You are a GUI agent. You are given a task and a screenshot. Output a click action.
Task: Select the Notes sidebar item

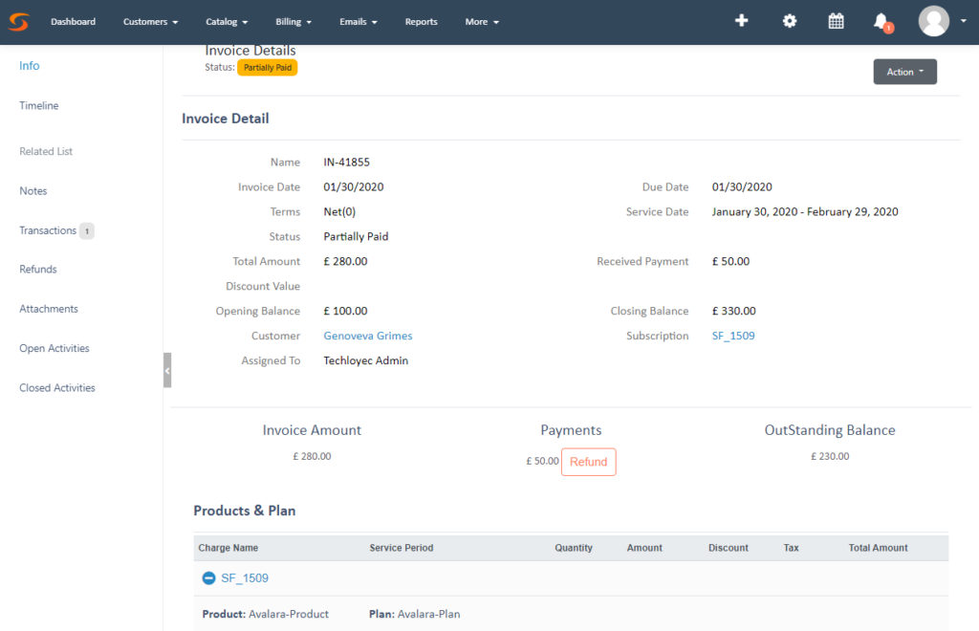[x=33, y=190]
